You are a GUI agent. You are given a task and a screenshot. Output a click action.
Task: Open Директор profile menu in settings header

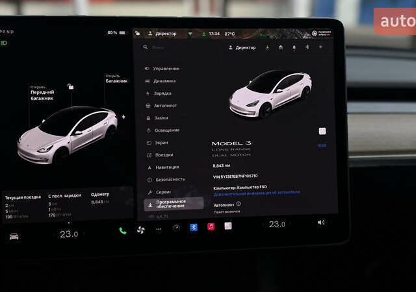point(242,47)
